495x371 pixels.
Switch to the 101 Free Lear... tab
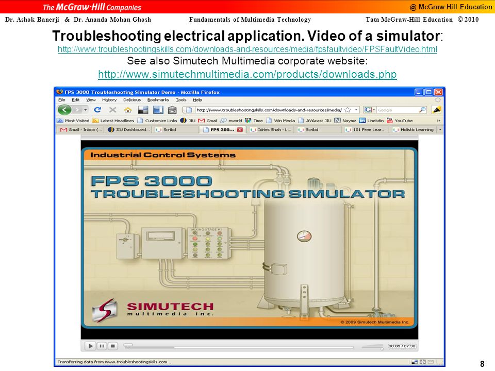366,130
